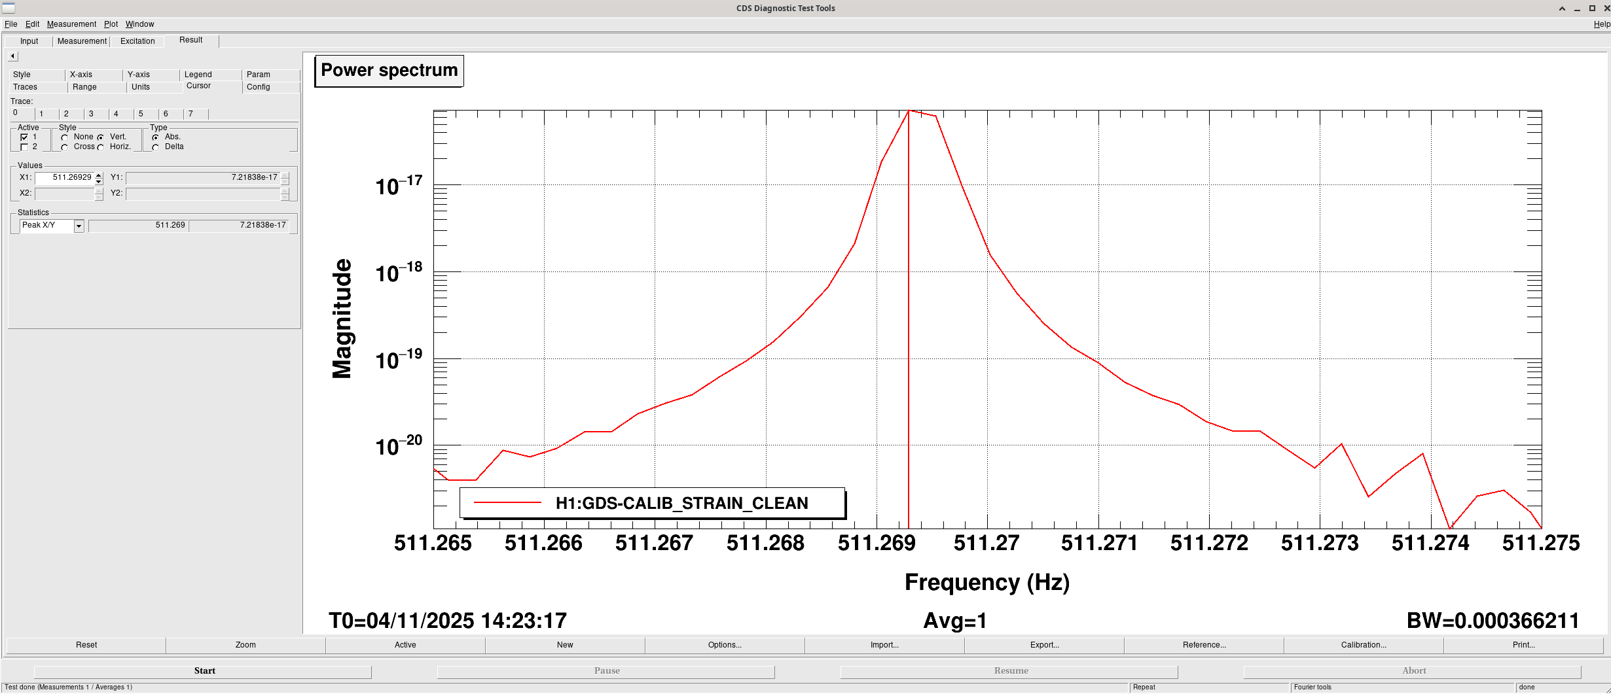Switch to the Excitation tab
This screenshot has height=694, width=1611.
(137, 41)
